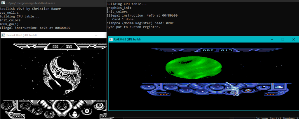Minimize the UAE 0.6.8 window
This screenshot has width=299, height=119.
[x=271, y=39]
